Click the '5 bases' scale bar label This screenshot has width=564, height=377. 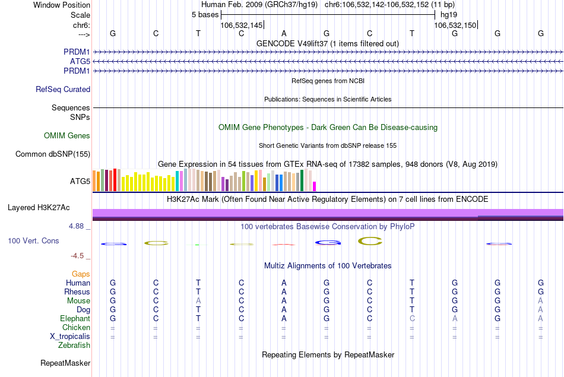click(205, 15)
